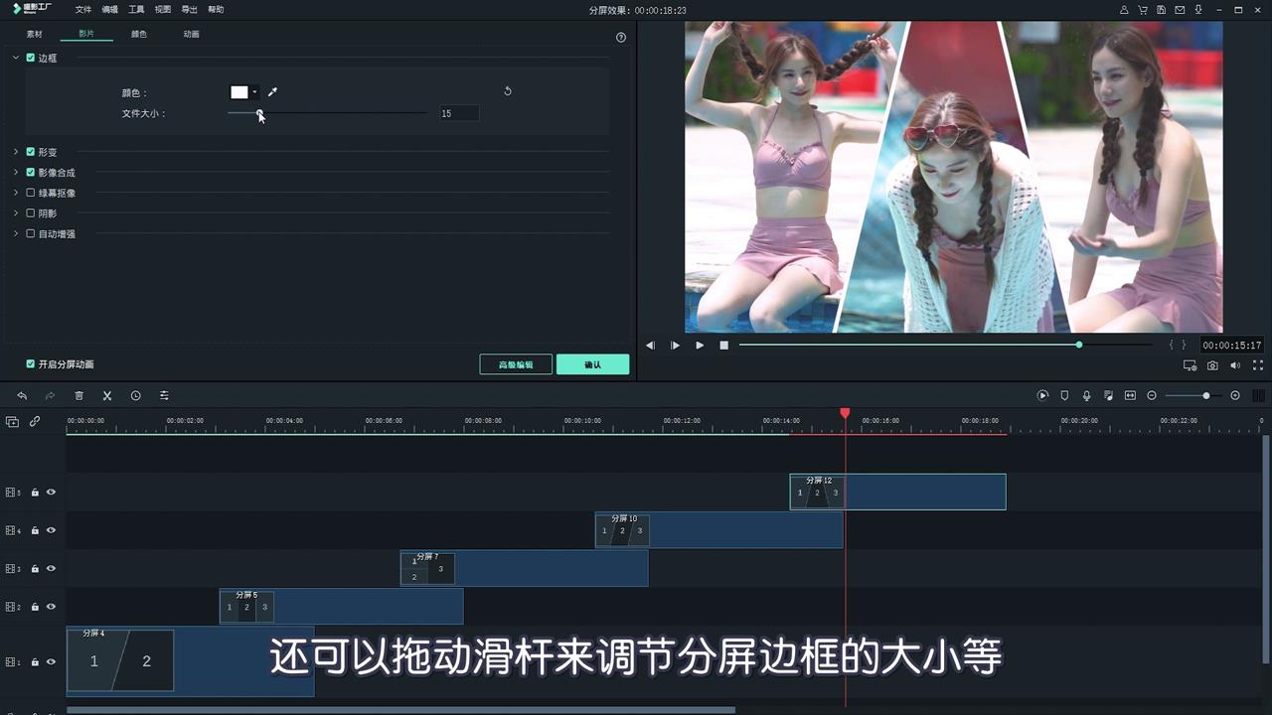This screenshot has height=715, width=1272.
Task: Enter fullscreen preview mode
Action: click(x=1258, y=365)
